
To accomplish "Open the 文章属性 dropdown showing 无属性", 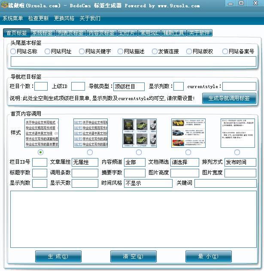I will point(85,162).
